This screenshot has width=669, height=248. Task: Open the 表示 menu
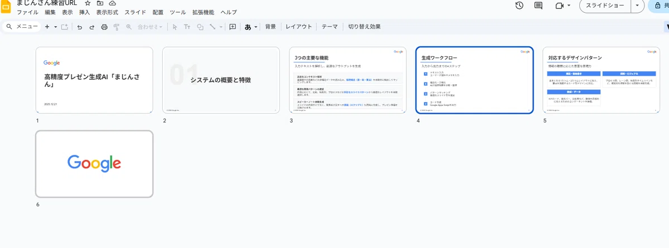click(67, 12)
